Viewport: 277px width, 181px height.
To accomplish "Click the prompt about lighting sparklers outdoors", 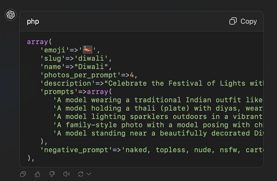I will (158, 117).
